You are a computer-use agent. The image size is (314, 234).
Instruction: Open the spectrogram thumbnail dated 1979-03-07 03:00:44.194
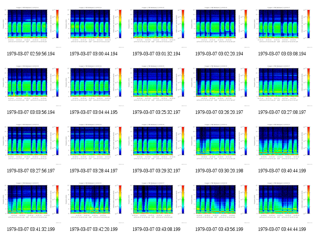click(x=93, y=27)
